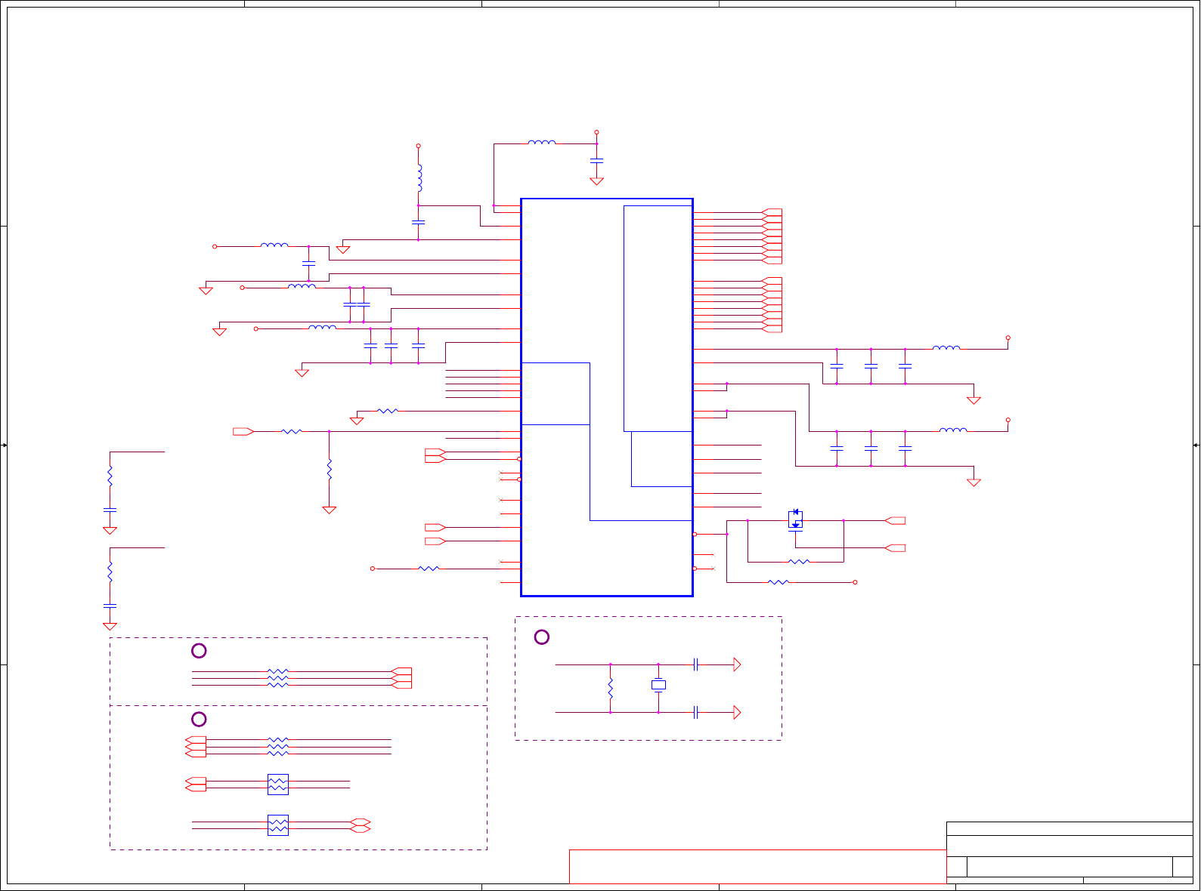
Task: Select the upper port right of MOSFET
Action: (895, 520)
